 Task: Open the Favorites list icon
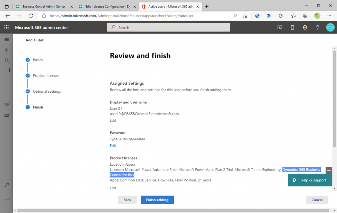[293, 16]
